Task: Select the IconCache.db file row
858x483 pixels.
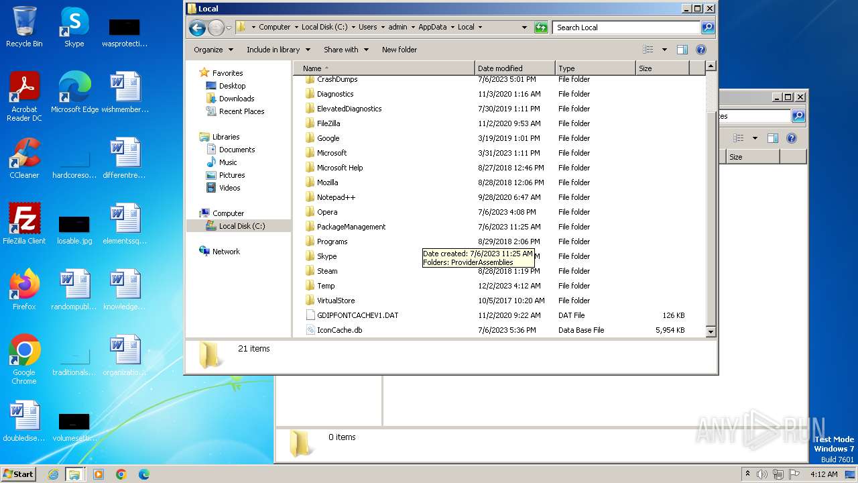Action: click(499, 330)
